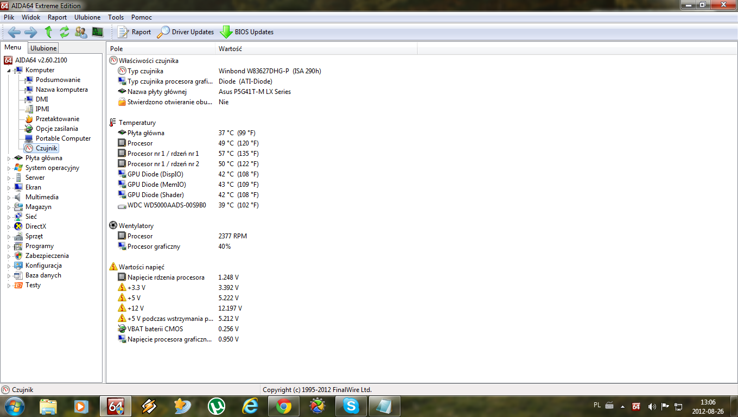738x417 pixels.
Task: Open uTorrent from the taskbar
Action: click(x=217, y=406)
